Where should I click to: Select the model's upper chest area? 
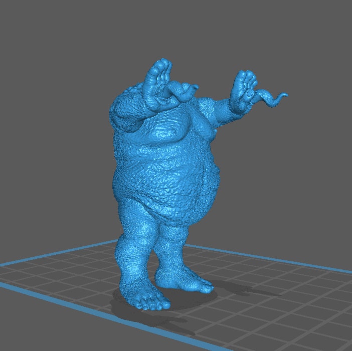point(165,130)
